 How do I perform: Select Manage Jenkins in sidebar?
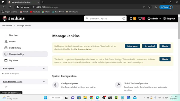(25, 54)
